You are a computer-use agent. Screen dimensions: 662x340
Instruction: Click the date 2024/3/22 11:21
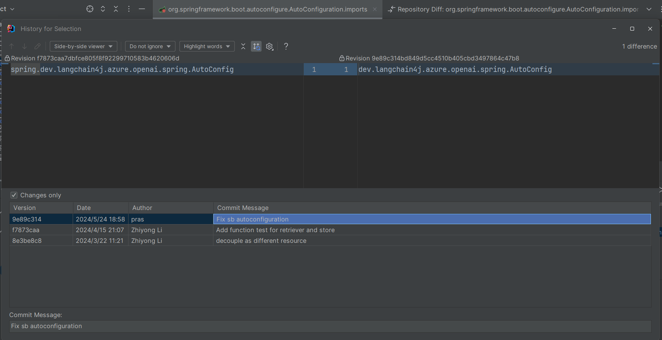[100, 241]
